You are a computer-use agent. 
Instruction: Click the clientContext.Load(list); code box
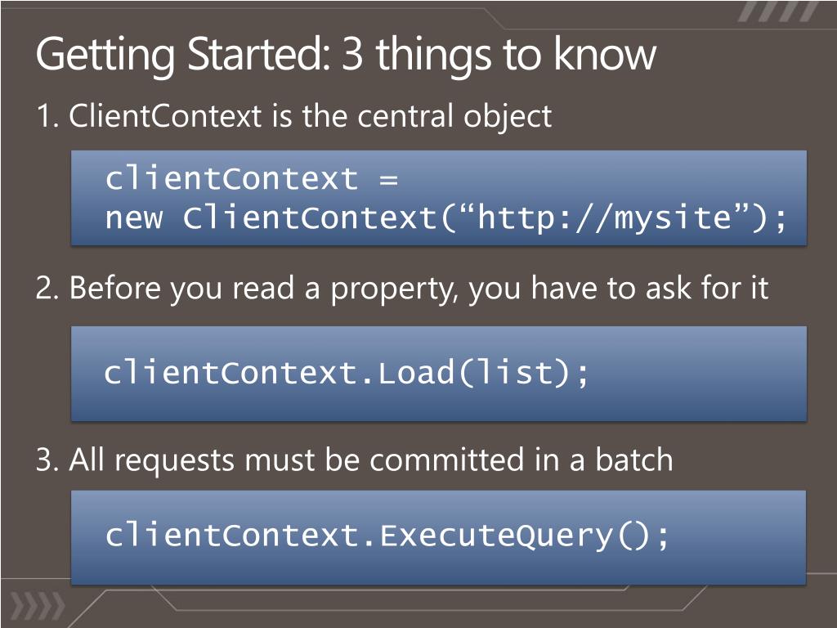pyautogui.click(x=439, y=373)
